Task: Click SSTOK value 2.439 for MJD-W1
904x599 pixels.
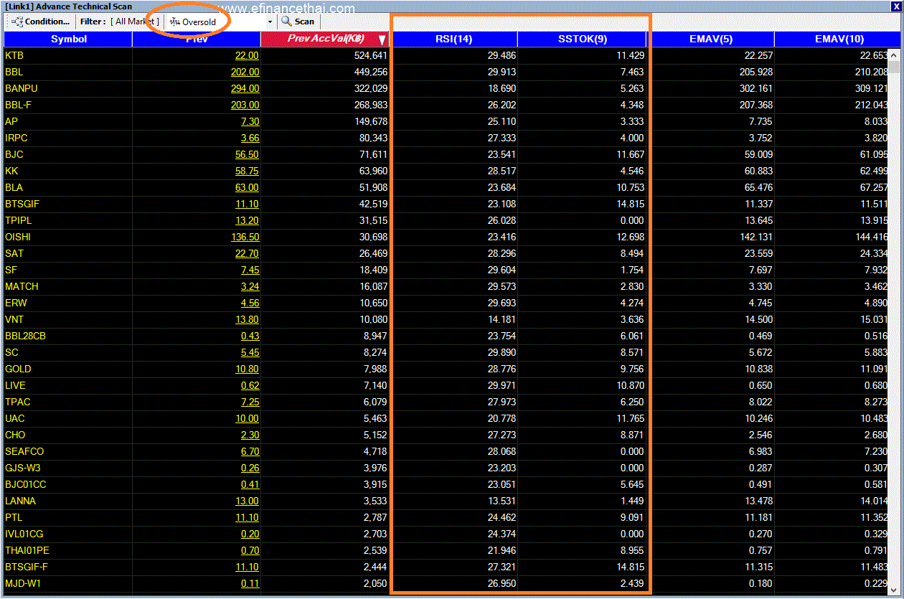Action: (x=632, y=583)
